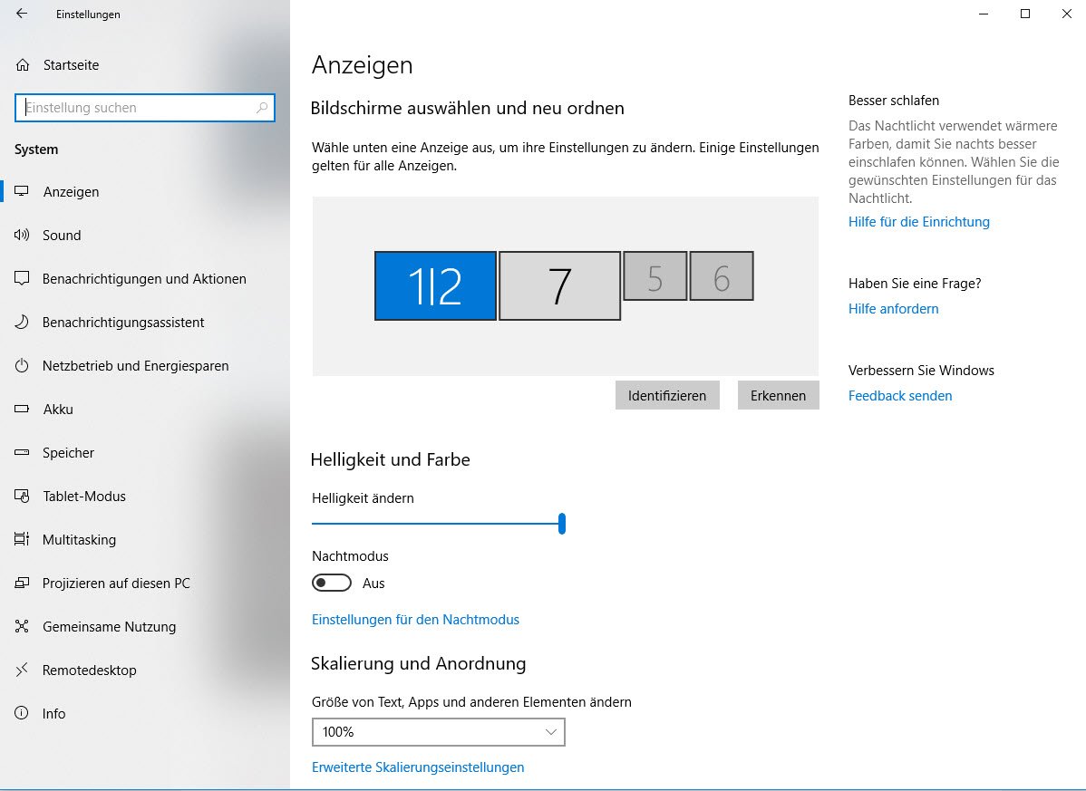Screen dimensions: 1086x791
Task: Click Hilfe für die Einrichtung link
Action: (x=919, y=222)
